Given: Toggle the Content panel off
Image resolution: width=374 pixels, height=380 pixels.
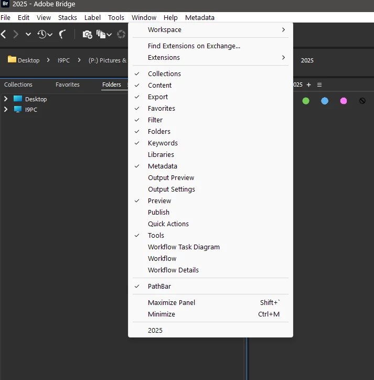Looking at the screenshot, I should pyautogui.click(x=210, y=86).
